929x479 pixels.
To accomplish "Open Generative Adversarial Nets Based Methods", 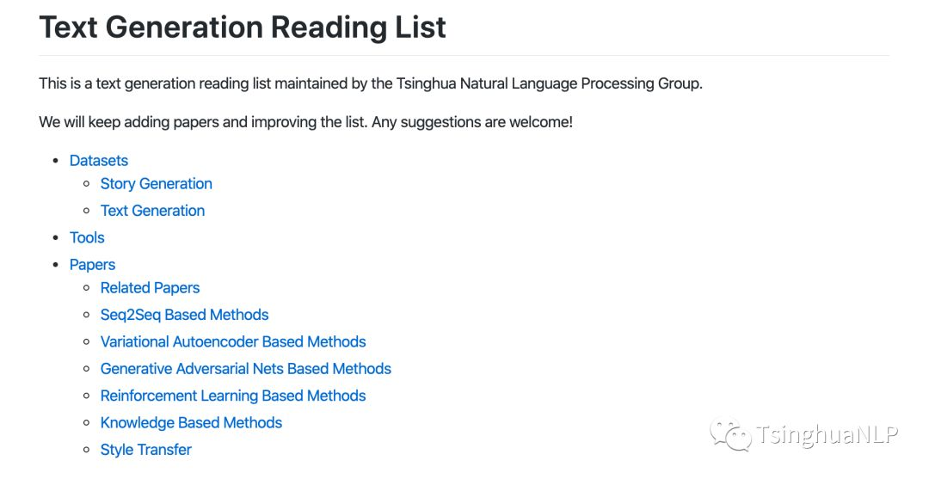I will (x=245, y=369).
